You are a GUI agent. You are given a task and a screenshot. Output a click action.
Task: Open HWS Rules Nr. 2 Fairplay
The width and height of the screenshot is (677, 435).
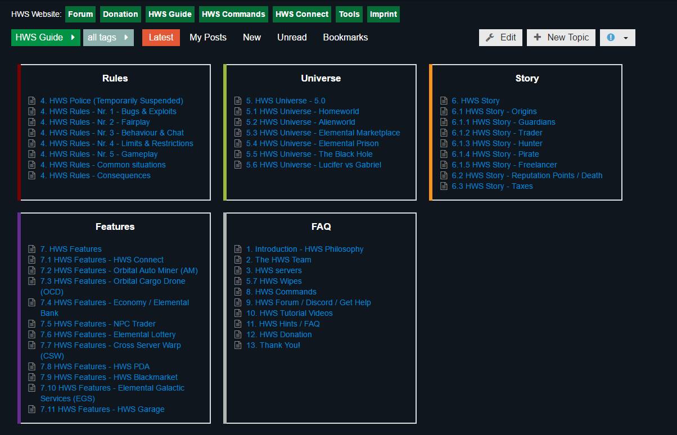pos(95,122)
